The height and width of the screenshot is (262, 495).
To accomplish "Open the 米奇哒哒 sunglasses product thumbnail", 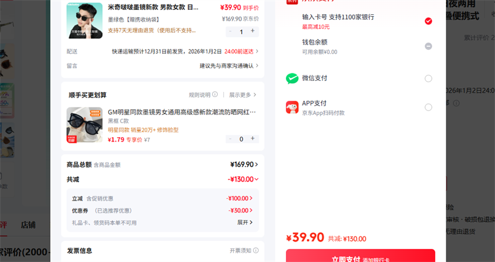I will pos(85,20).
